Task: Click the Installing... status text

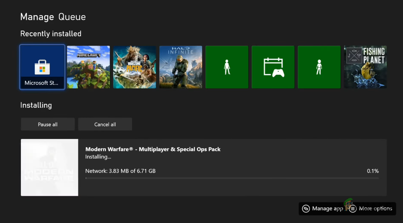Action: pyautogui.click(x=98, y=157)
